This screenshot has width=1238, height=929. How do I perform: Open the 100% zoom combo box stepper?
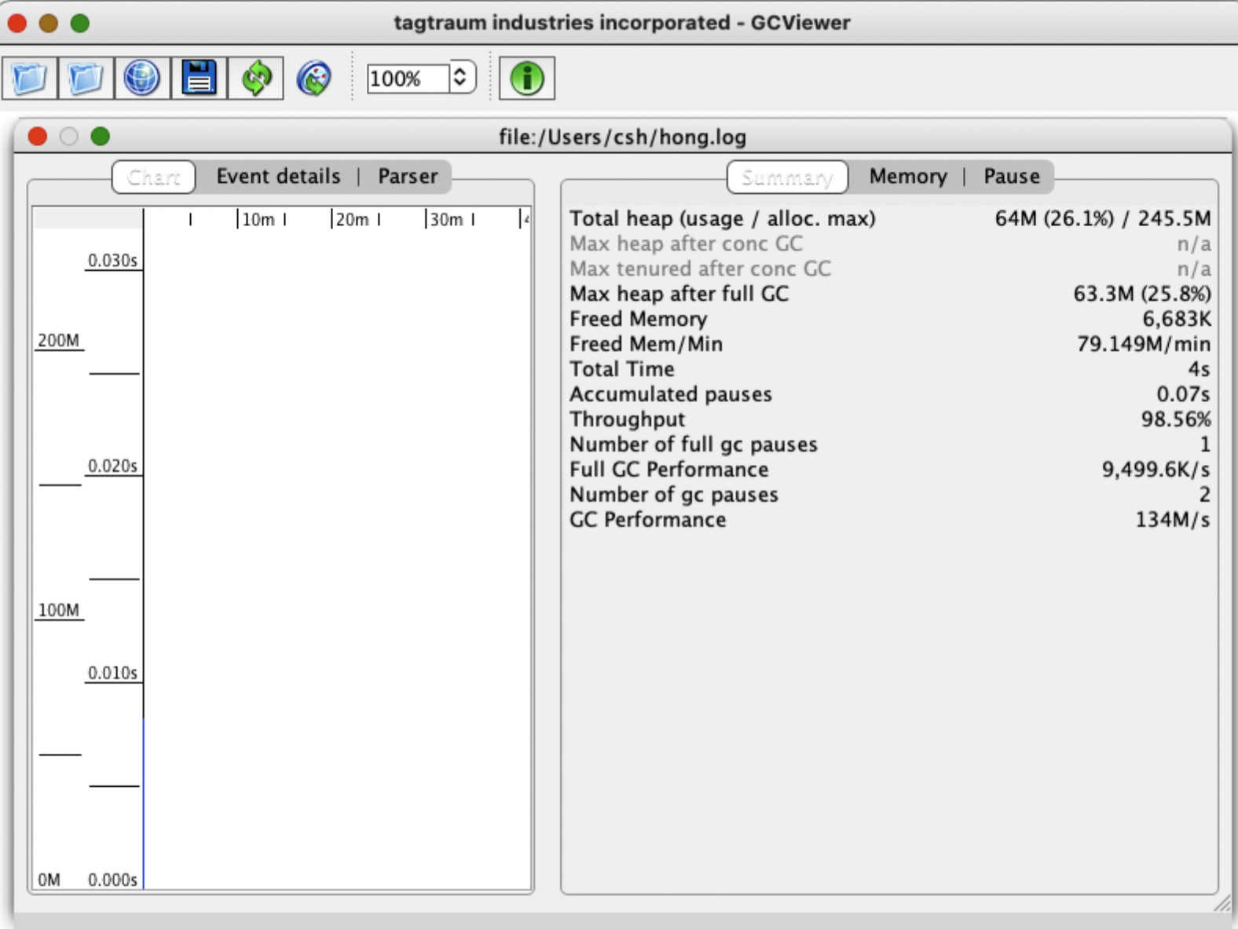pyautogui.click(x=462, y=77)
